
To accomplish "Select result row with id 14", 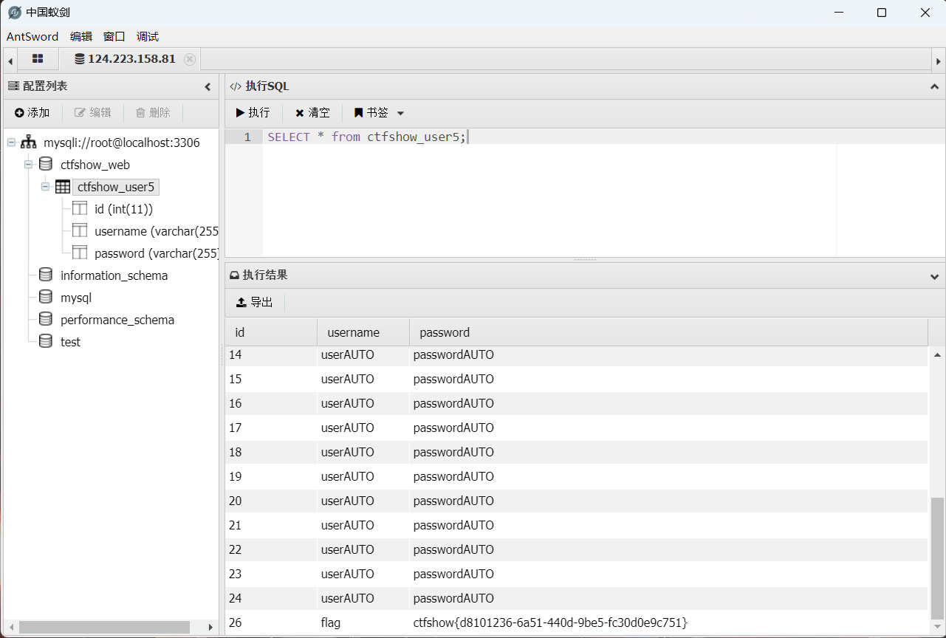I will [576, 355].
